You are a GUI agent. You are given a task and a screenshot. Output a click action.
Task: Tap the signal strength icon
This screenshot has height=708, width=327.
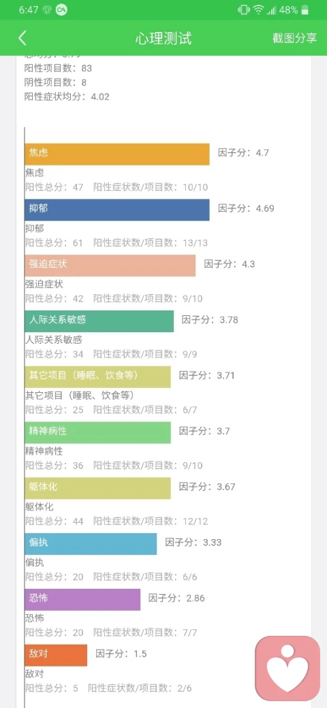[271, 10]
